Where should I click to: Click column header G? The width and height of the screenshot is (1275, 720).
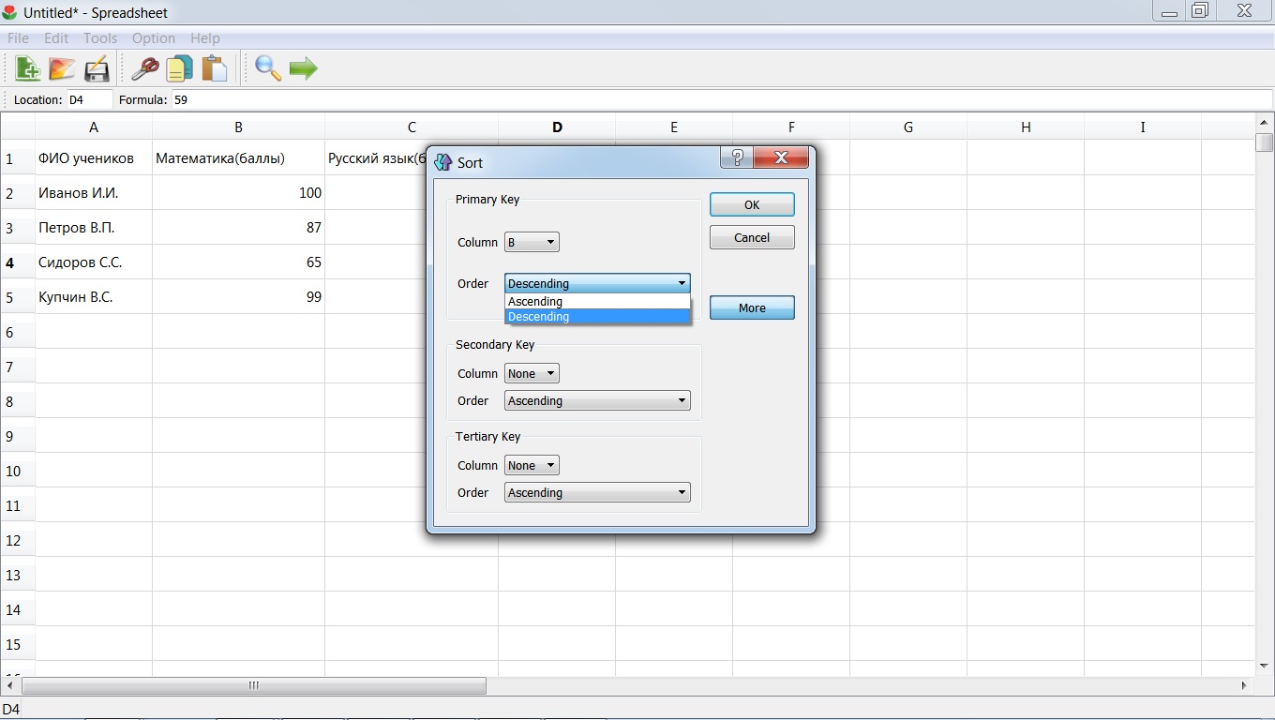pos(908,127)
